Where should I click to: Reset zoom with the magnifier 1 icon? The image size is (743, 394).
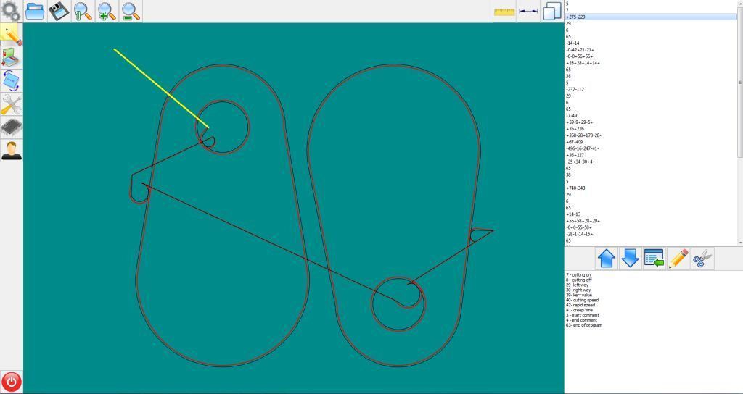pyautogui.click(x=83, y=11)
